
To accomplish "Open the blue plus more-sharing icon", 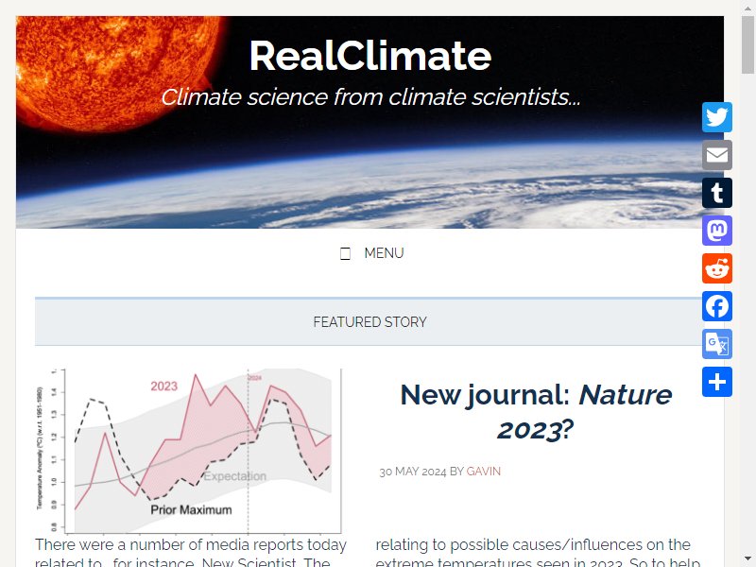I will (x=717, y=382).
